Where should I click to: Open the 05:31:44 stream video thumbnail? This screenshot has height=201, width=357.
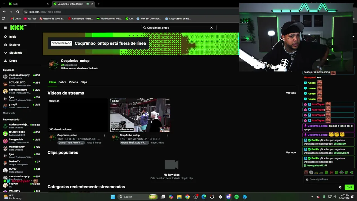(x=78, y=115)
